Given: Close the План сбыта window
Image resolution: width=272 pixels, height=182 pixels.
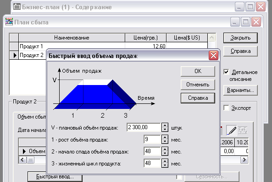Looking at the screenshot, I should click(x=256, y=22).
